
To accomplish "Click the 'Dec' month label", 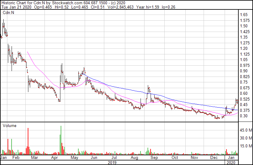I will (x=214, y=158).
